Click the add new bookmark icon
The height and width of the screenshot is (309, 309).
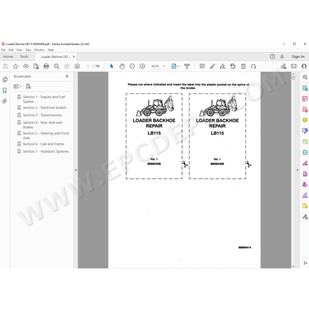coord(28,87)
